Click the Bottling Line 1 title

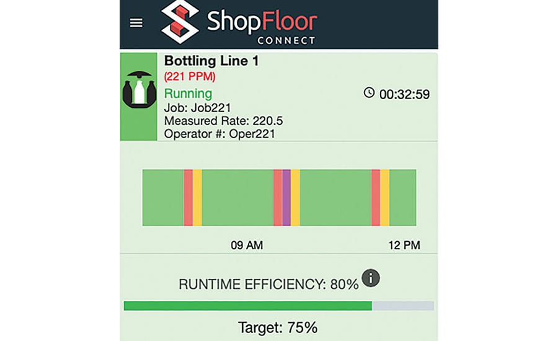pos(211,61)
